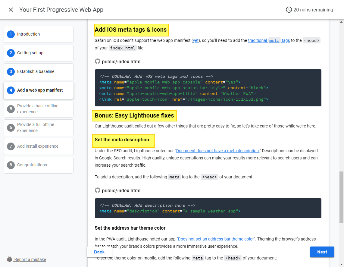
Task: Click the Back button
Action: pos(99,252)
